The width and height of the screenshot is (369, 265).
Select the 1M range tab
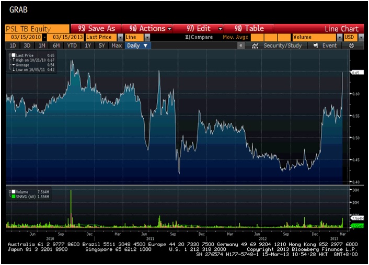click(42, 45)
